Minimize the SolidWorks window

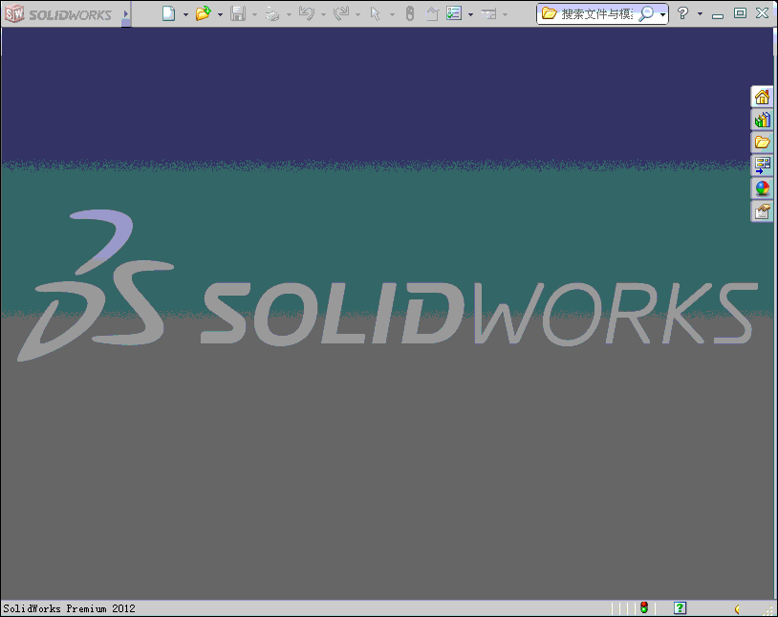point(718,14)
